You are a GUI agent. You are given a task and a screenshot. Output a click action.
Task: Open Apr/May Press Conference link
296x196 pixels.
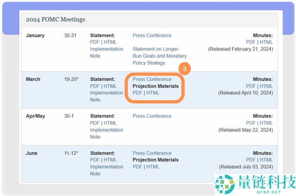152,116
